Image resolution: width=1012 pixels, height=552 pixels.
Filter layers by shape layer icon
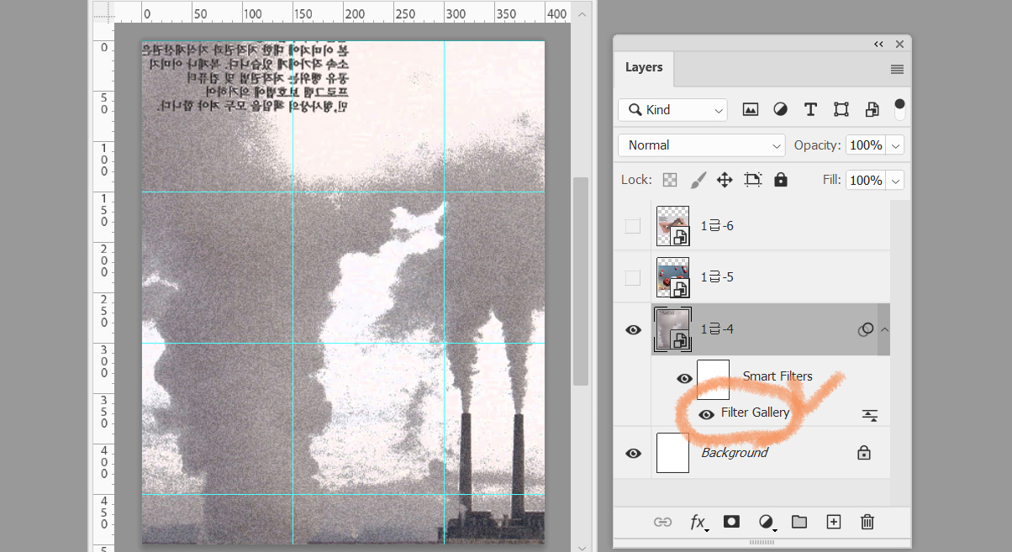point(841,109)
